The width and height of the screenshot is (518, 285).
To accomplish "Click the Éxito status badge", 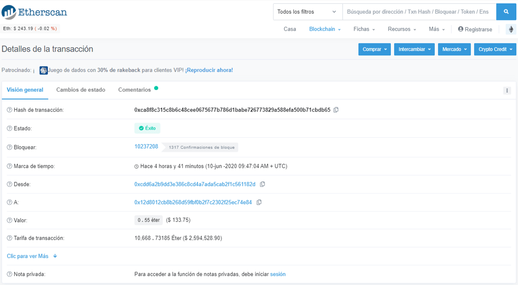I will [147, 128].
